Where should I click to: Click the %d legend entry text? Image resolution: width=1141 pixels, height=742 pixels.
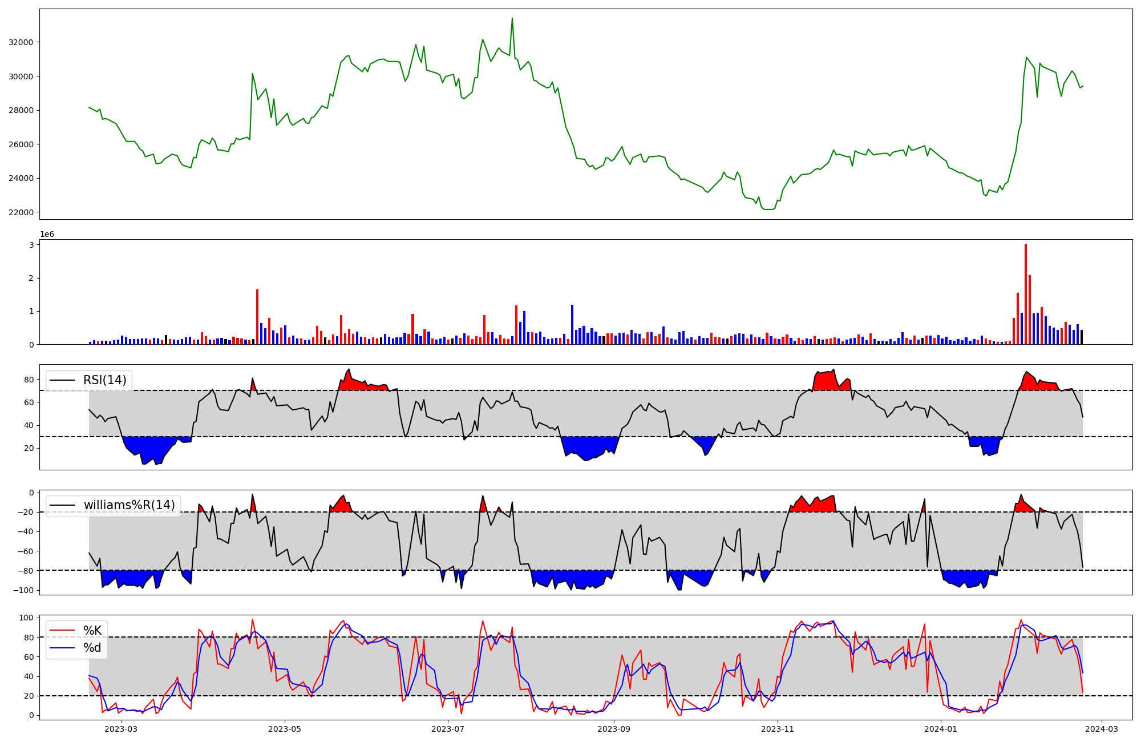[92, 648]
